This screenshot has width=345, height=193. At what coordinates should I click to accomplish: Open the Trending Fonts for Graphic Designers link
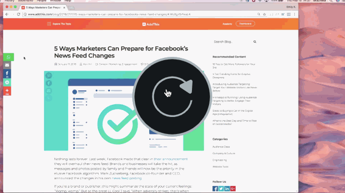click(x=231, y=75)
